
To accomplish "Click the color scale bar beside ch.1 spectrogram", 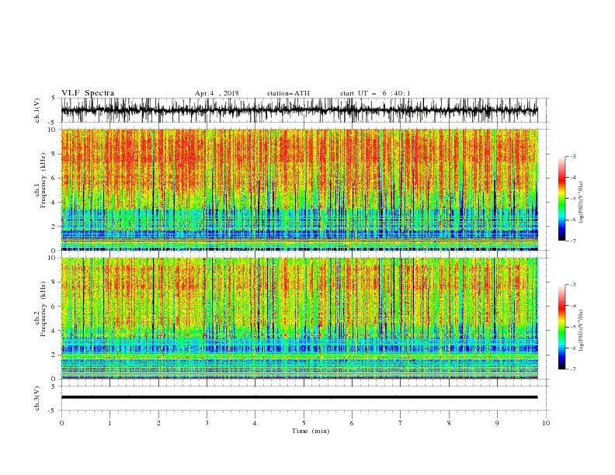I will click(561, 199).
